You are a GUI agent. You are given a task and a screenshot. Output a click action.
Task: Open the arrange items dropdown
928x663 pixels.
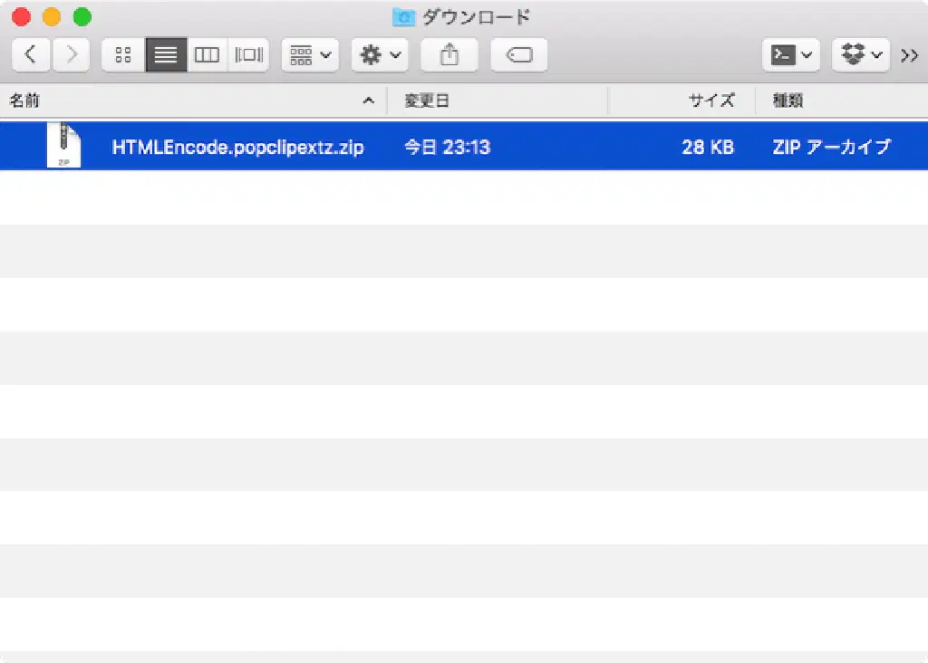310,55
